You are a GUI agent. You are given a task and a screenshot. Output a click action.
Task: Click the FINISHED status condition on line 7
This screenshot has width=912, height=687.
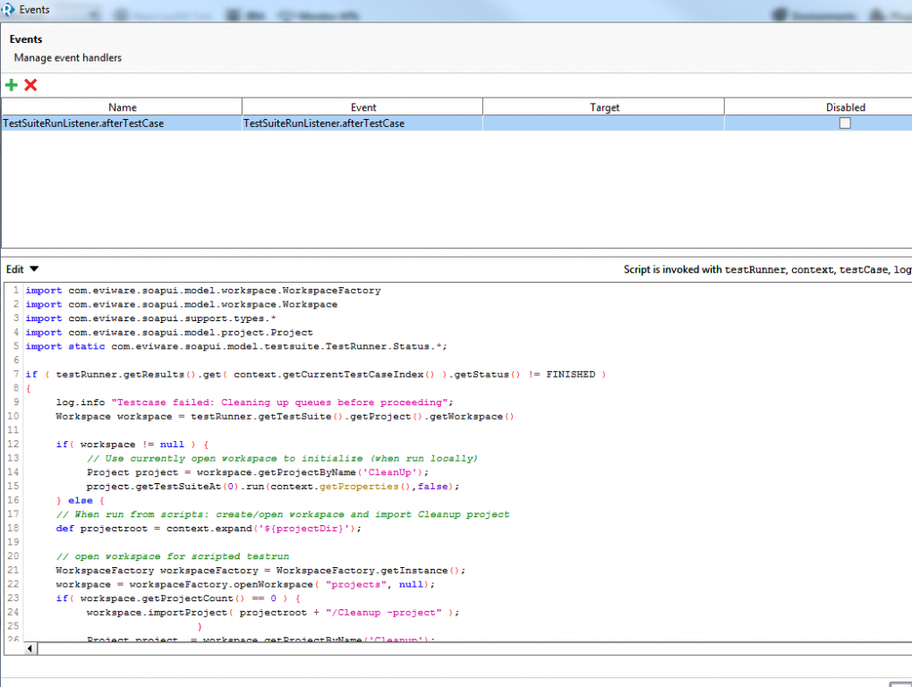571,374
